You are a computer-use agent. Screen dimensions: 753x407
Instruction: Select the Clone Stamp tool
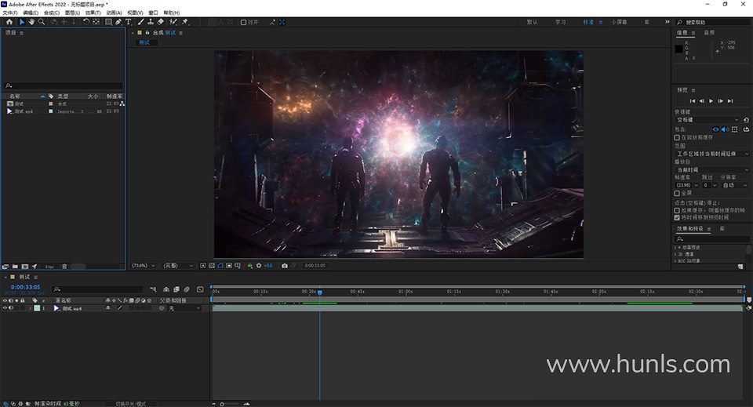pyautogui.click(x=151, y=22)
